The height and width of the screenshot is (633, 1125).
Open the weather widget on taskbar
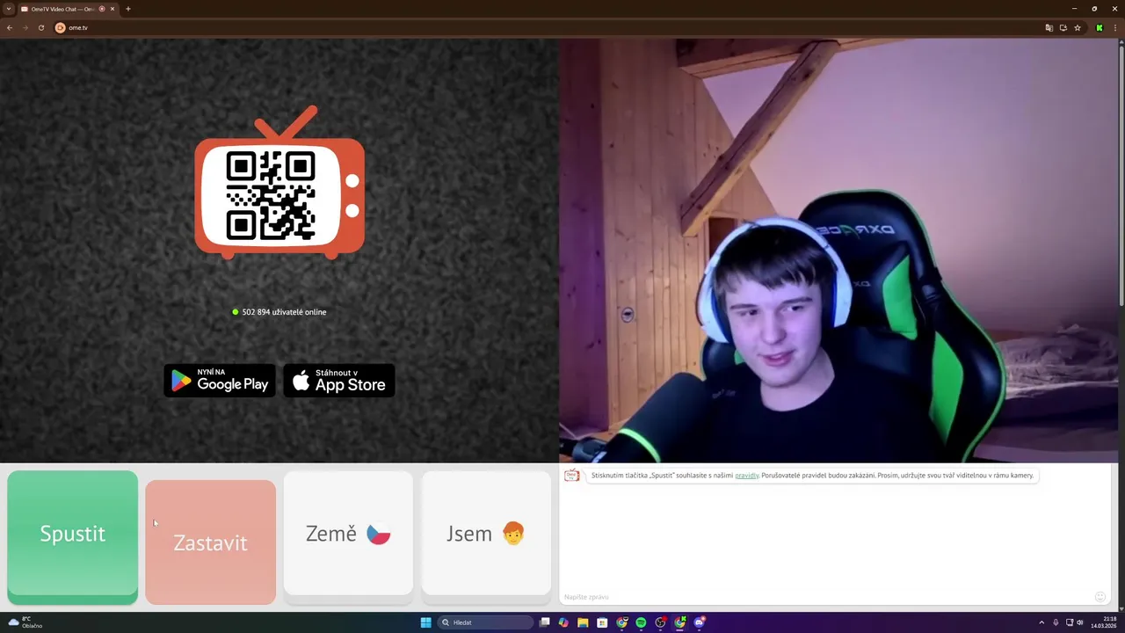[25, 622]
